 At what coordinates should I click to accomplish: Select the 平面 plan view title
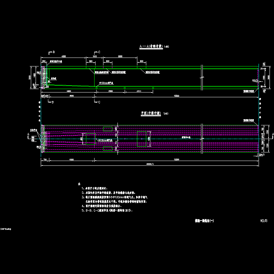coord(151,113)
